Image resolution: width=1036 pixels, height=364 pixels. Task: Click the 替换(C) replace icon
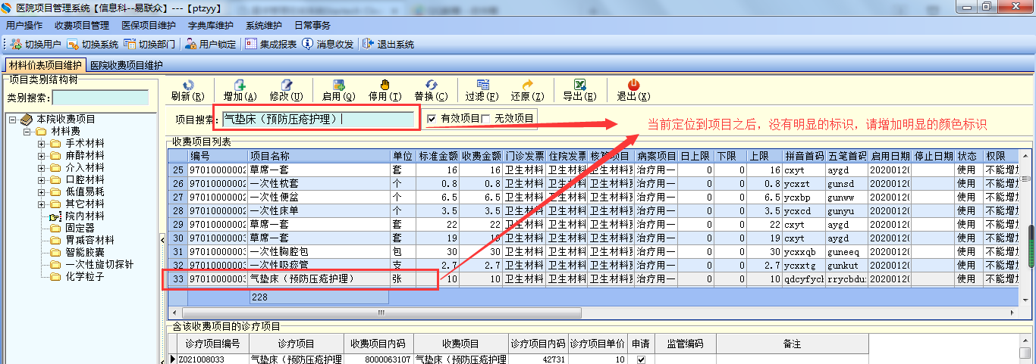point(431,85)
